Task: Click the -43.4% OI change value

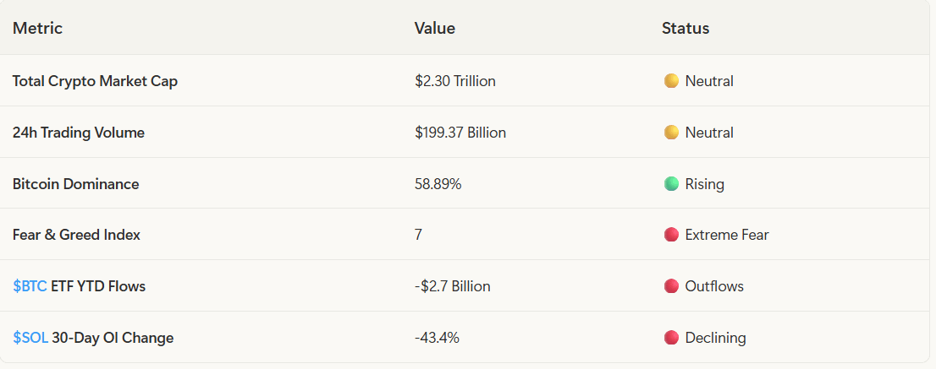Action: 437,338
